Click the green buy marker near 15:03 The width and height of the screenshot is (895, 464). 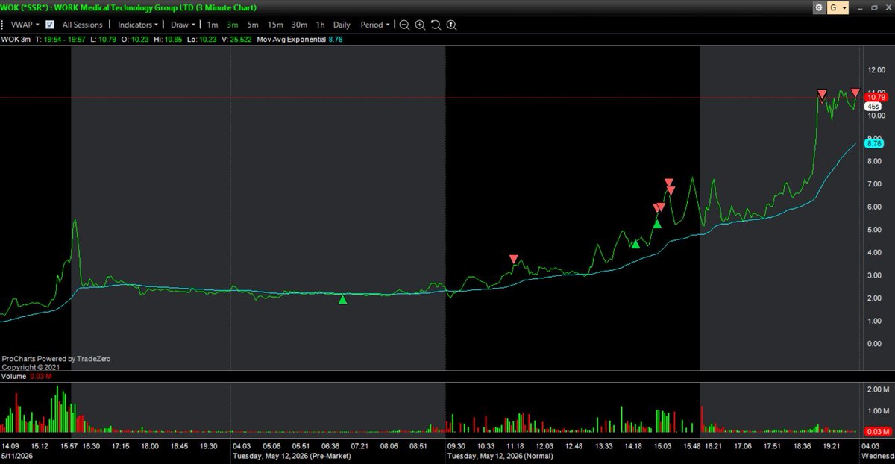pyautogui.click(x=657, y=223)
